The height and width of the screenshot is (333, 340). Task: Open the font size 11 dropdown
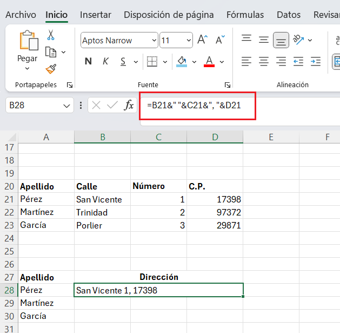point(189,41)
